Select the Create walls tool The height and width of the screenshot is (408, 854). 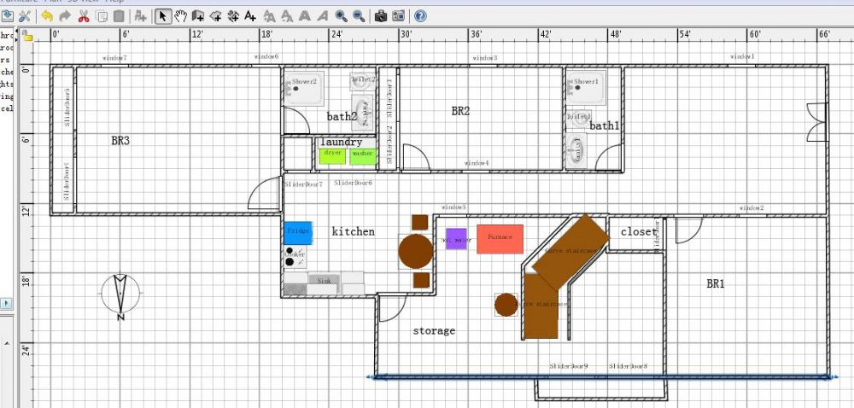(198, 15)
